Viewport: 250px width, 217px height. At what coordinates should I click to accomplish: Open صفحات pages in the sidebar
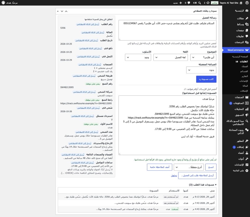coord(236,30)
